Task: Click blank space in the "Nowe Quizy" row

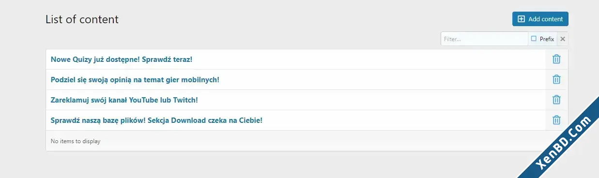Action: click(x=368, y=59)
